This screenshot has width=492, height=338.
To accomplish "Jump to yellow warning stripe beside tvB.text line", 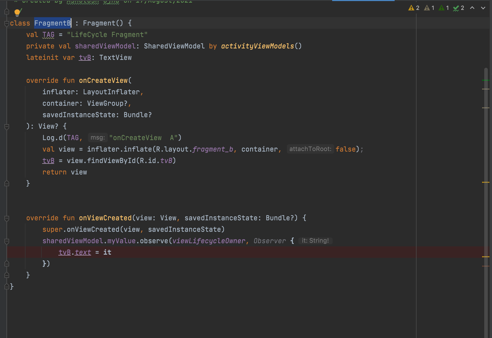I will coord(486,257).
